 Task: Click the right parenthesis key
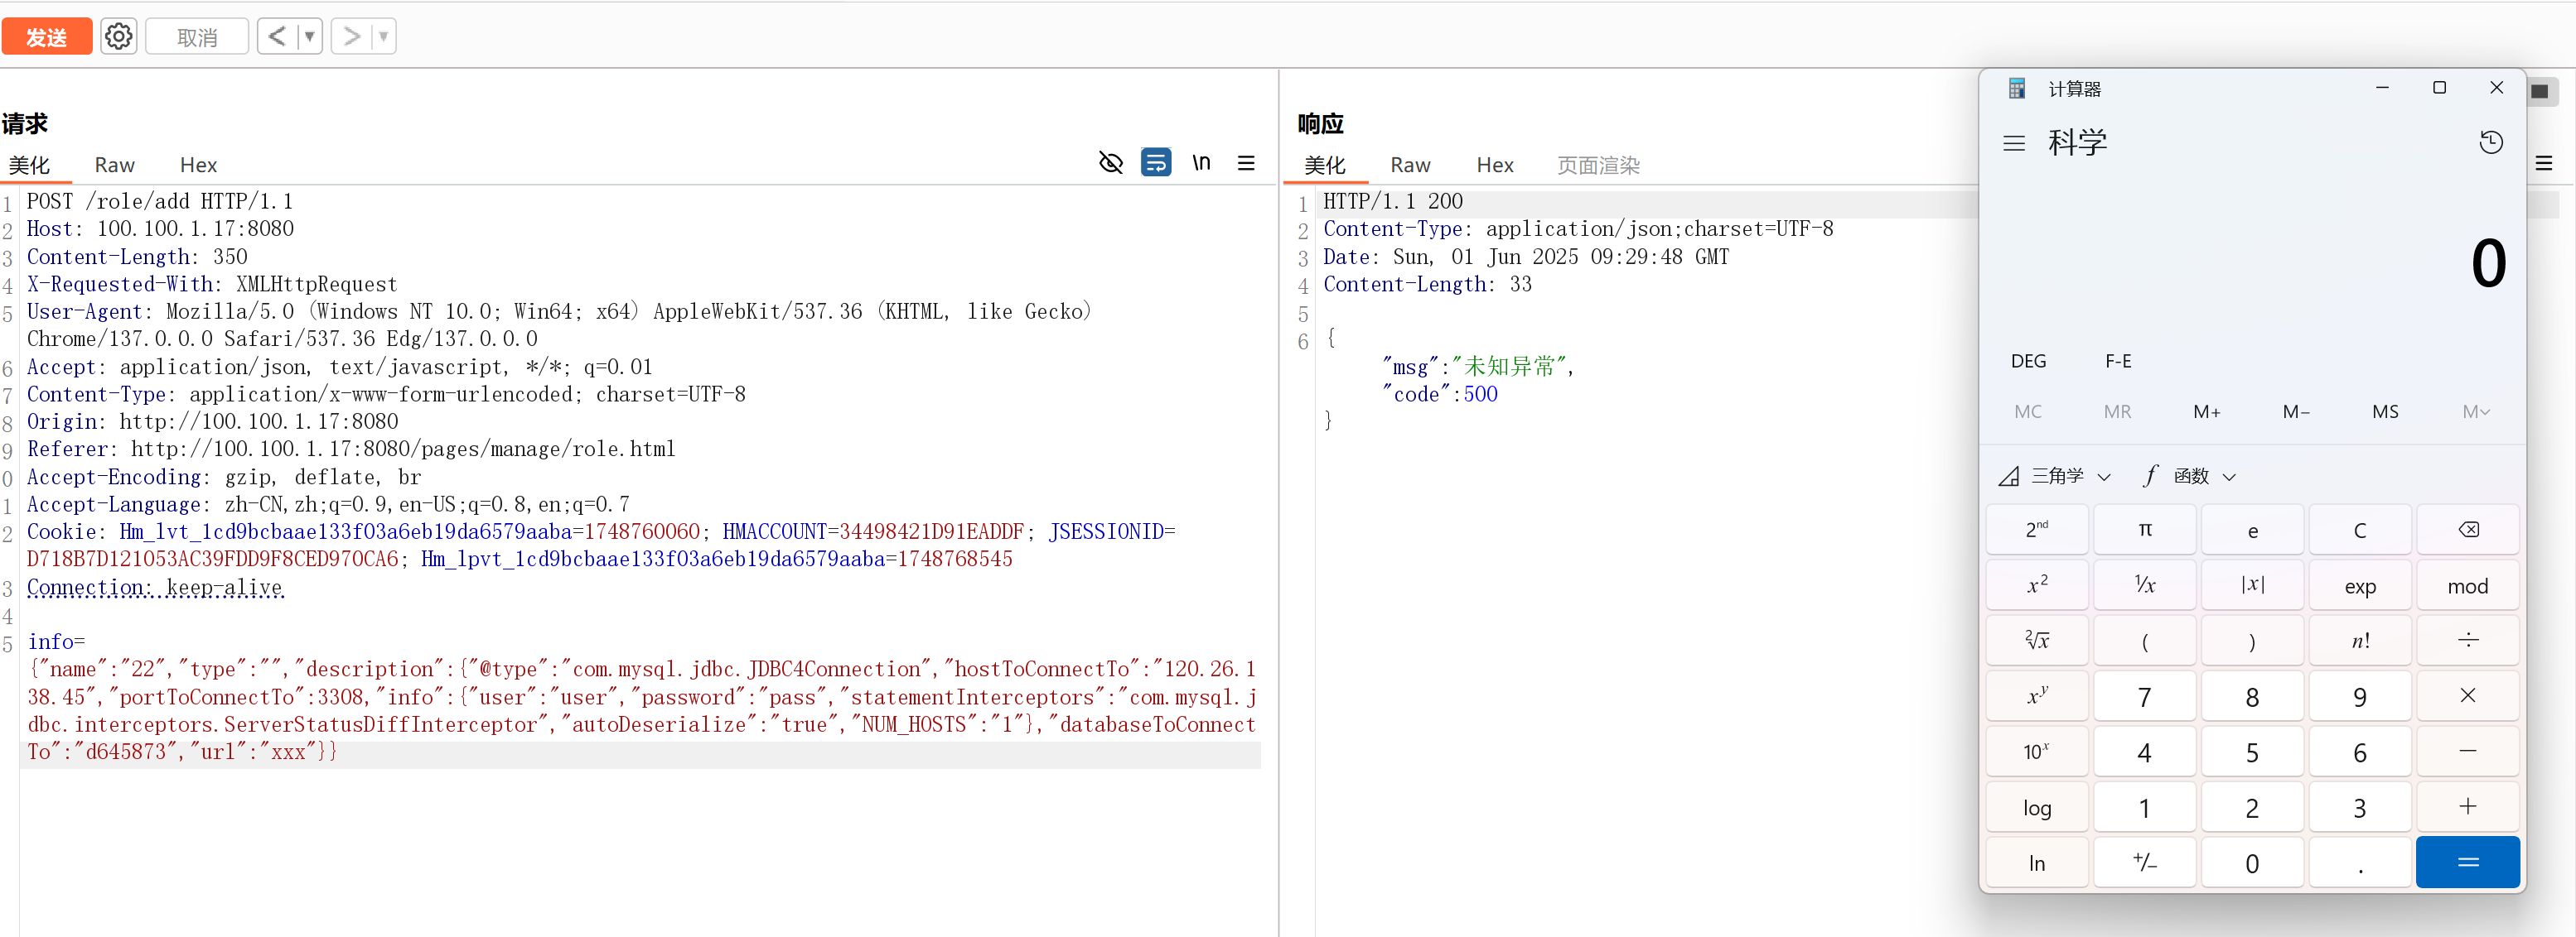click(x=2252, y=641)
